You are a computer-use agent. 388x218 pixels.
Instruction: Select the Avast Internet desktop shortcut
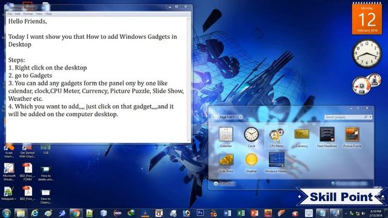(9, 151)
